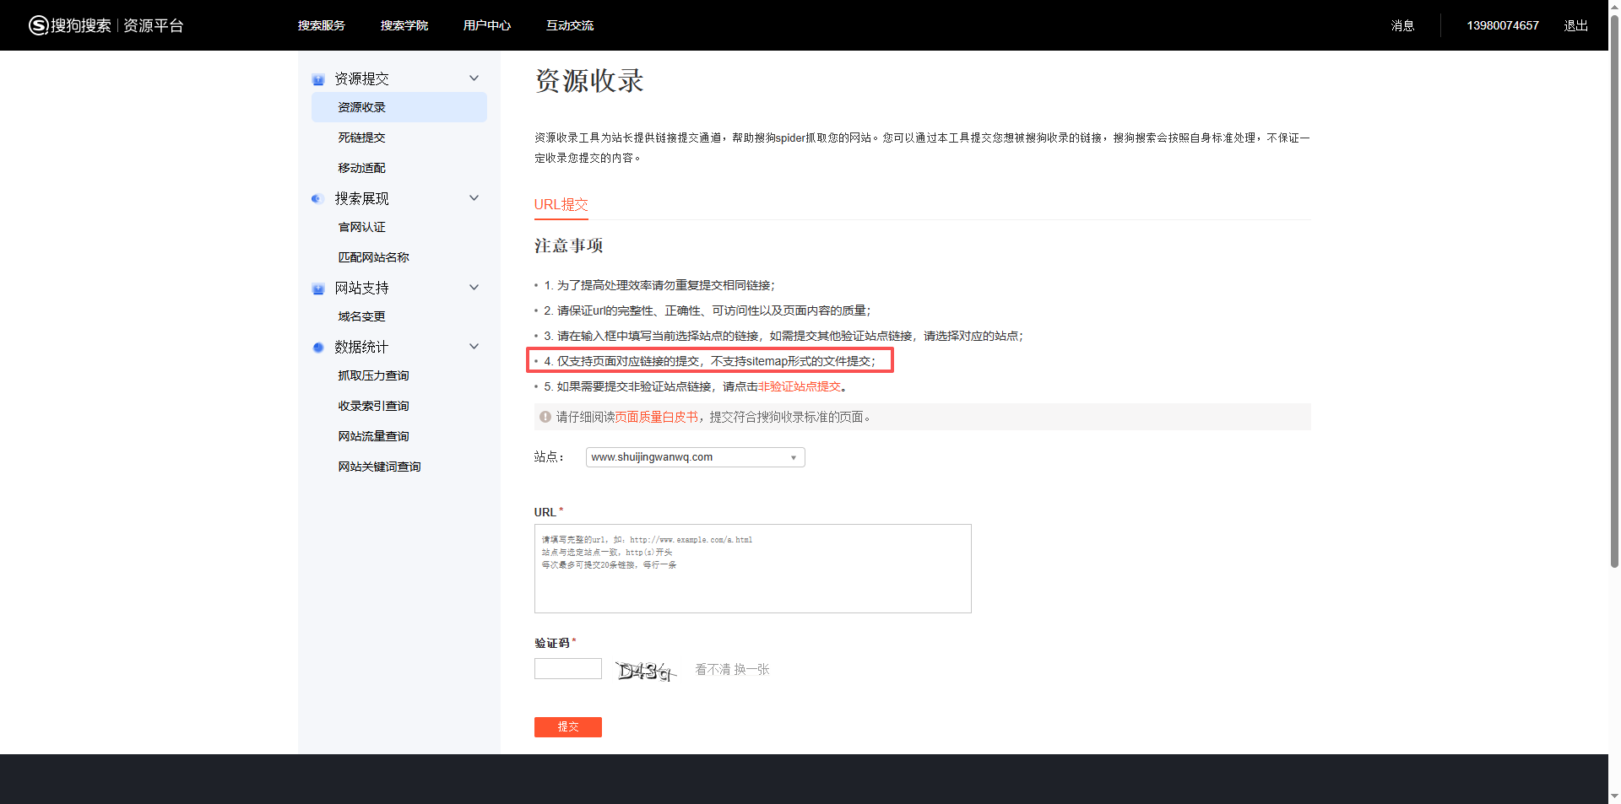Click the 数据统计 section heading
Viewport: 1621px width, 804px height.
point(362,347)
